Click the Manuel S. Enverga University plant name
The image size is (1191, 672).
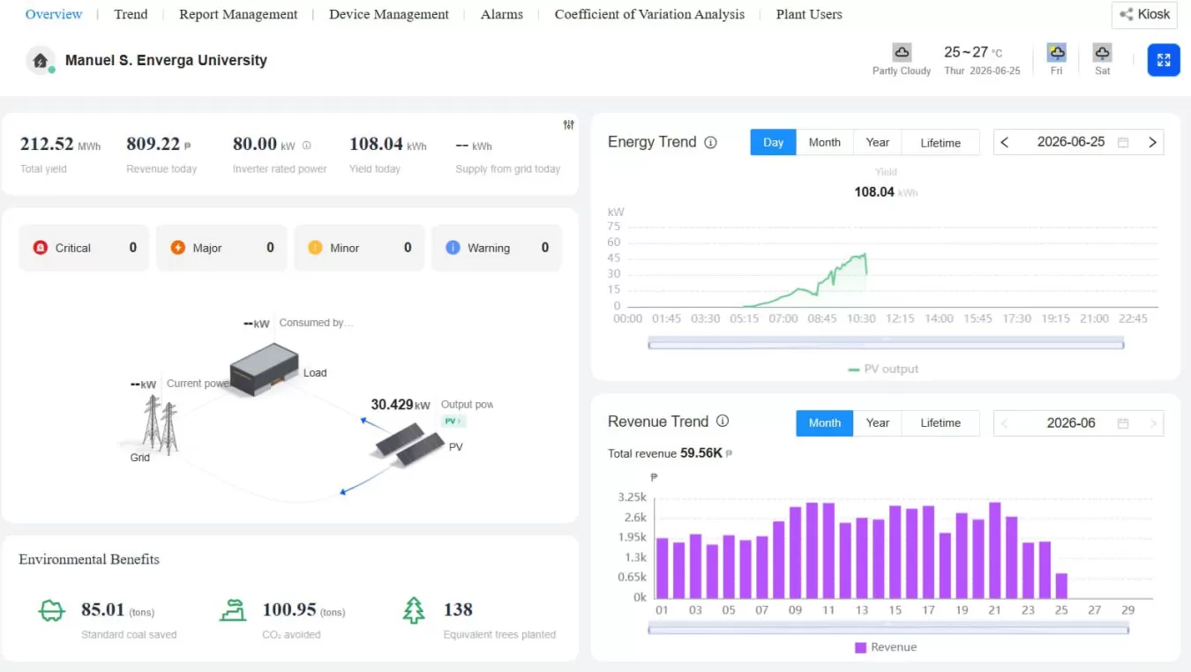tap(166, 61)
